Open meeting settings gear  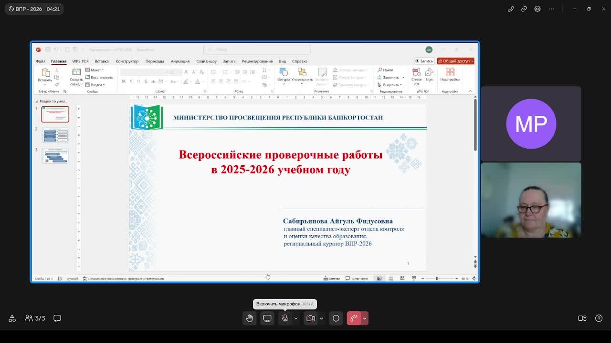coord(537,9)
